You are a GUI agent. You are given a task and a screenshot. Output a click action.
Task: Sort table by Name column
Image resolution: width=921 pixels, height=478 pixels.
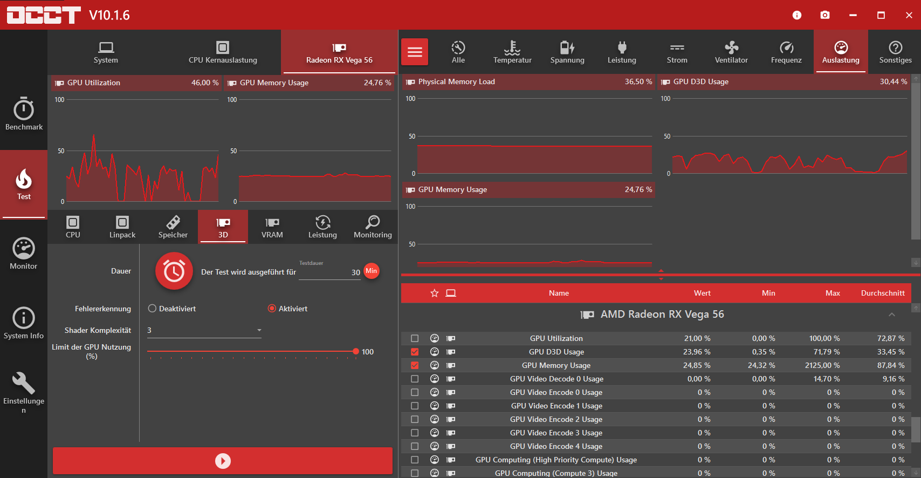tap(559, 293)
